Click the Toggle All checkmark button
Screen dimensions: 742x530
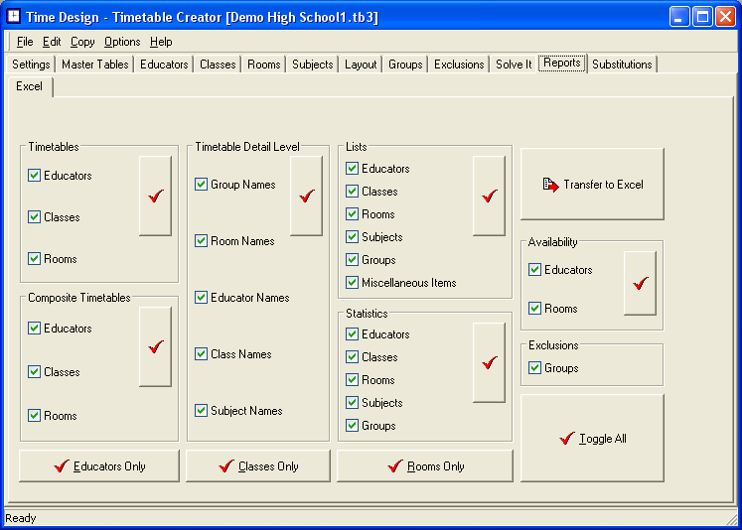coord(592,439)
